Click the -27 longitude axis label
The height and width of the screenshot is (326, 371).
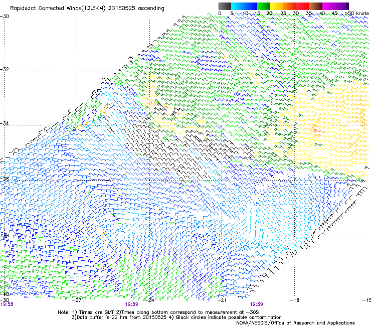[77, 300]
